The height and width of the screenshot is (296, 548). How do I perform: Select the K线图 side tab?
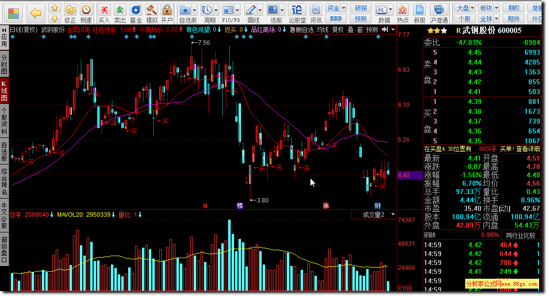click(x=4, y=90)
